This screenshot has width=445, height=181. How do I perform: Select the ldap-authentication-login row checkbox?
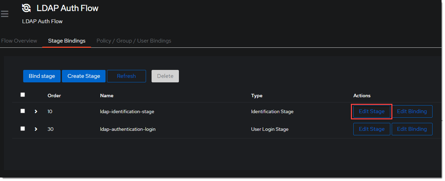pyautogui.click(x=23, y=128)
